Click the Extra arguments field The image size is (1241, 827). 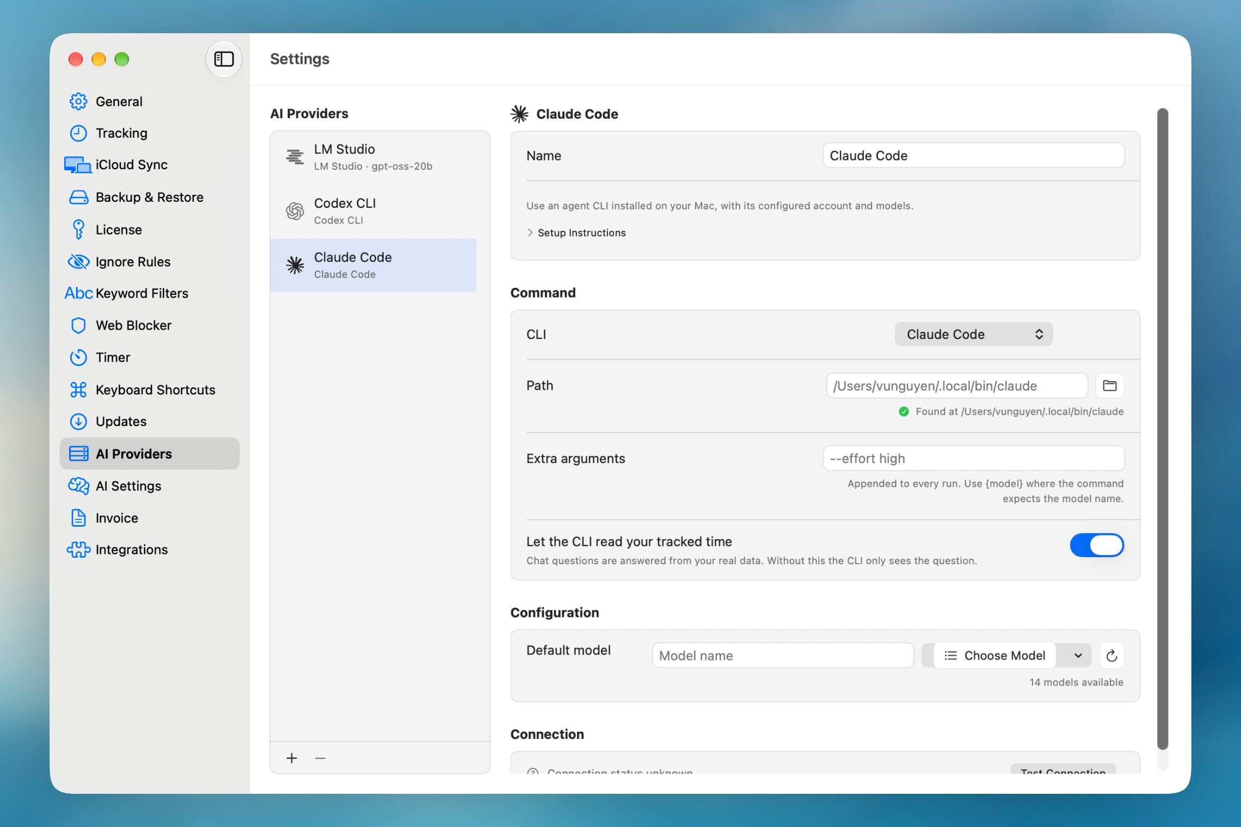(974, 459)
